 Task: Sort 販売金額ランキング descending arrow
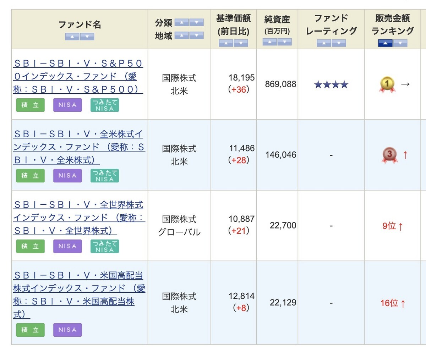400,43
